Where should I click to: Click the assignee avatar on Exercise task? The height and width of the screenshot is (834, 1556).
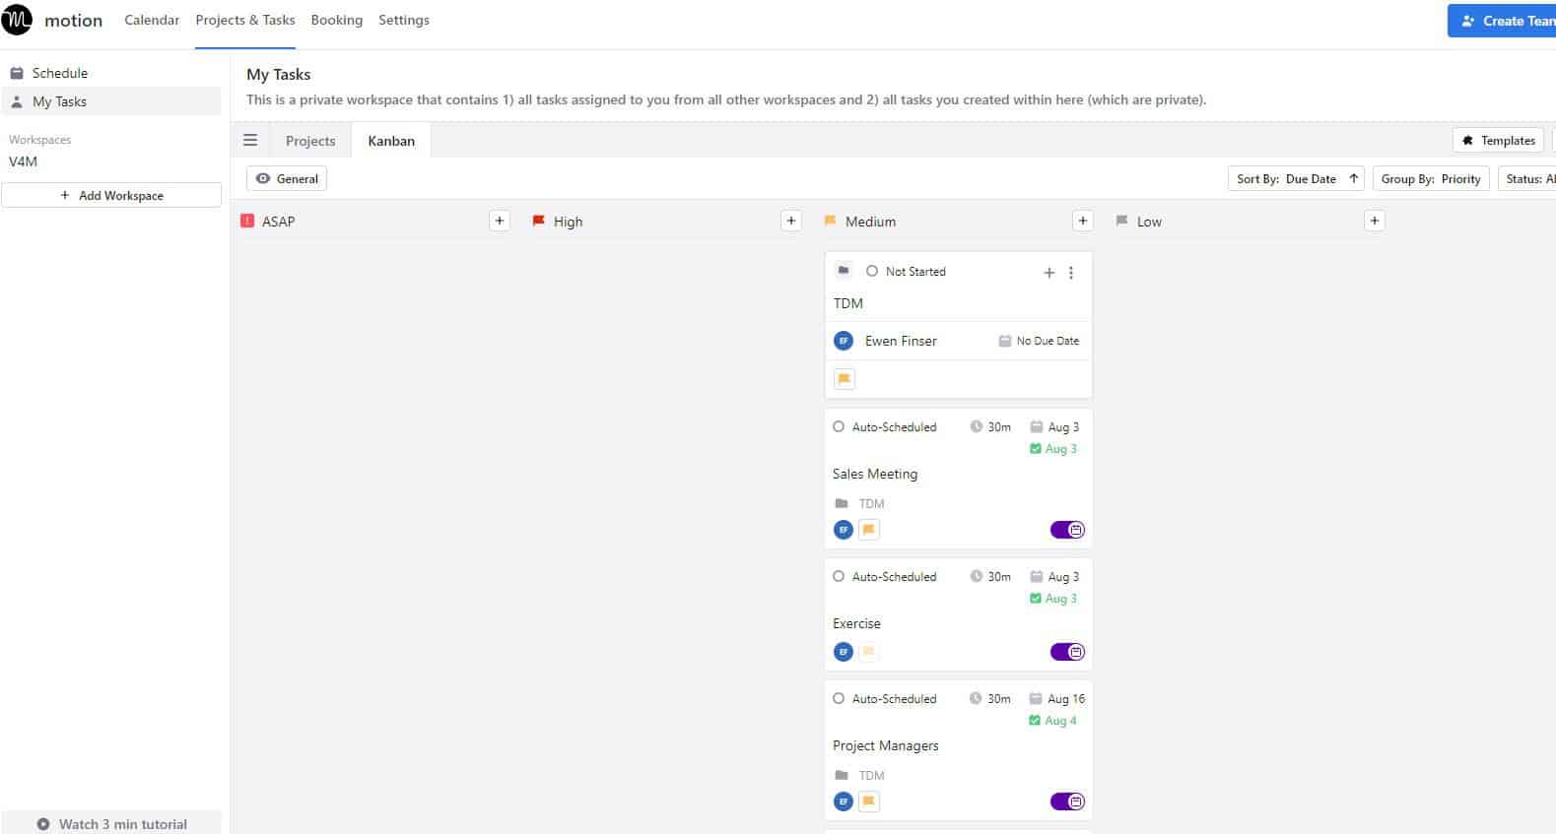coord(844,652)
